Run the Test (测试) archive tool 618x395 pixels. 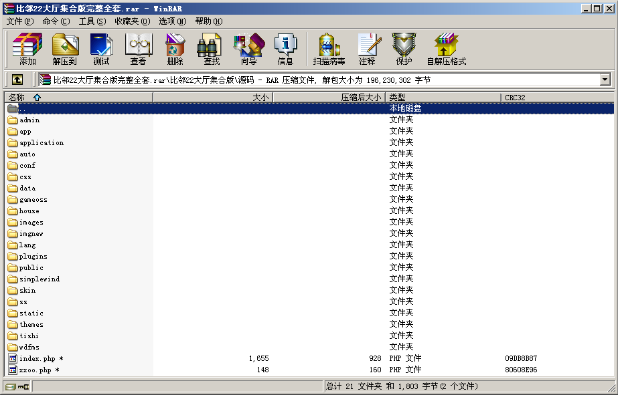click(101, 49)
